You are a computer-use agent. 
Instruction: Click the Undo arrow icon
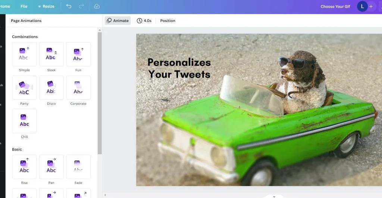click(69, 6)
